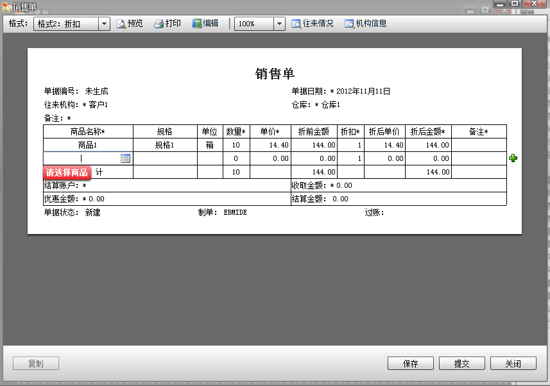Click the document date 2012年11月11日
Viewport: 550px width, 386px height.
point(363,92)
